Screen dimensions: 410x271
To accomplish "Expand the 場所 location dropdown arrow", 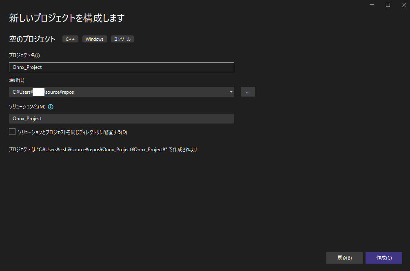I will click(x=231, y=92).
